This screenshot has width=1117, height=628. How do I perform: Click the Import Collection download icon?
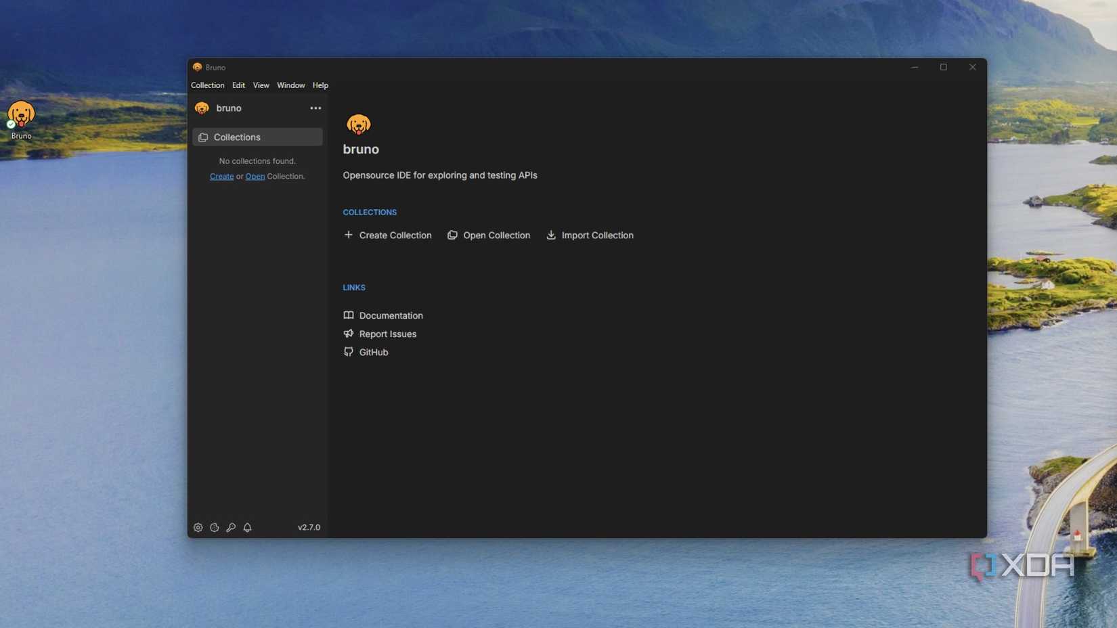[x=551, y=235]
